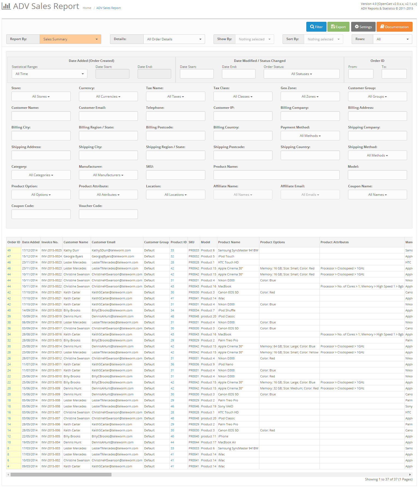The height and width of the screenshot is (487, 418).
Task: Open the Rows All dropdown
Action: point(393,39)
